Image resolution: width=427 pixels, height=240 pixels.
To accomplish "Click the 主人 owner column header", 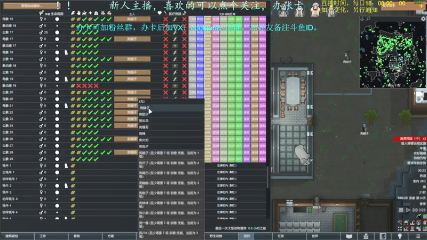I will point(132,14).
